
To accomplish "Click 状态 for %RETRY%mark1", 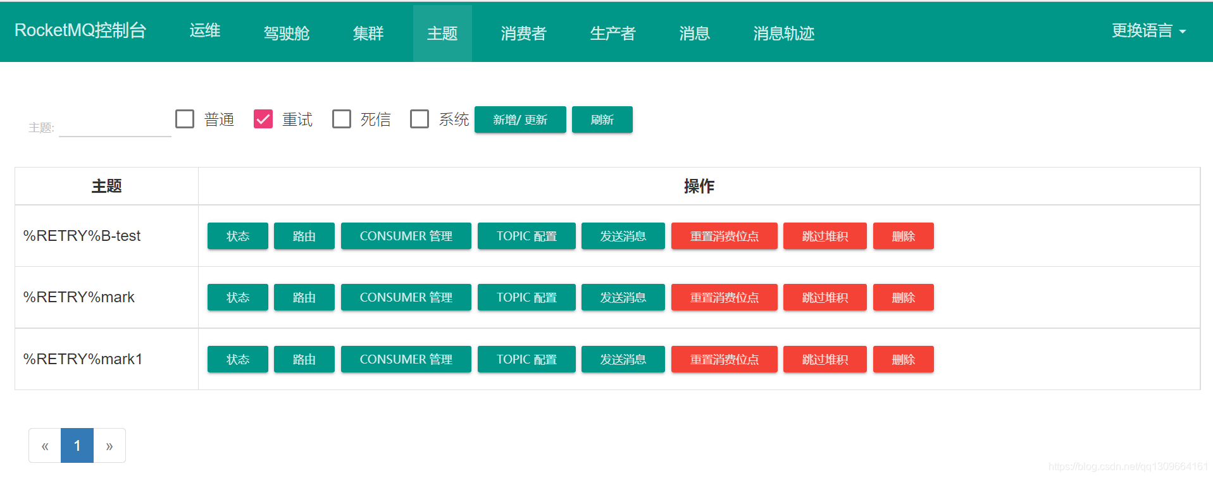I will (x=238, y=359).
